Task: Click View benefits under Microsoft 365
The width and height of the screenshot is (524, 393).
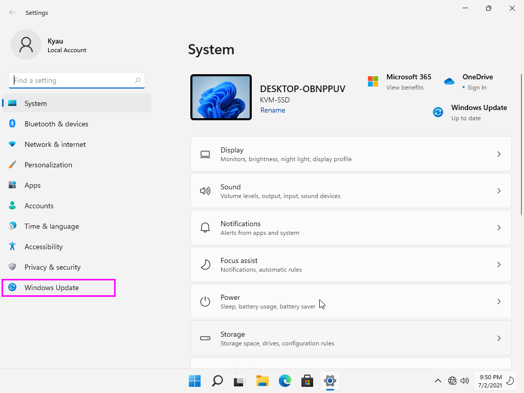Action: (405, 87)
